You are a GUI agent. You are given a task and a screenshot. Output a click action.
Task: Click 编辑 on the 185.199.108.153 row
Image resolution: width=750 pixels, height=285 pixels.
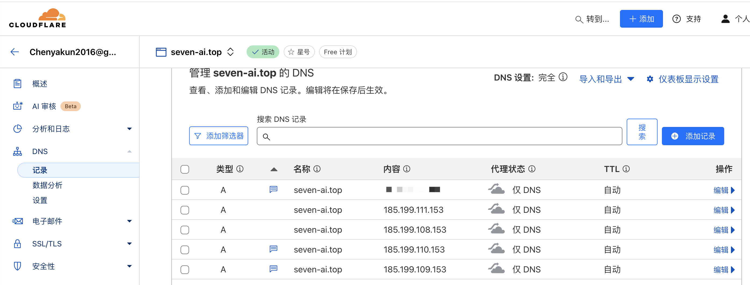point(724,230)
